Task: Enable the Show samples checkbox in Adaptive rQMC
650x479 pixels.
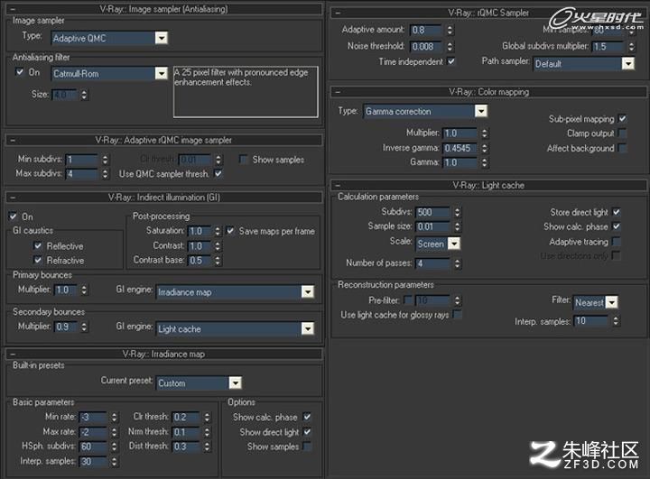Action: (244, 160)
